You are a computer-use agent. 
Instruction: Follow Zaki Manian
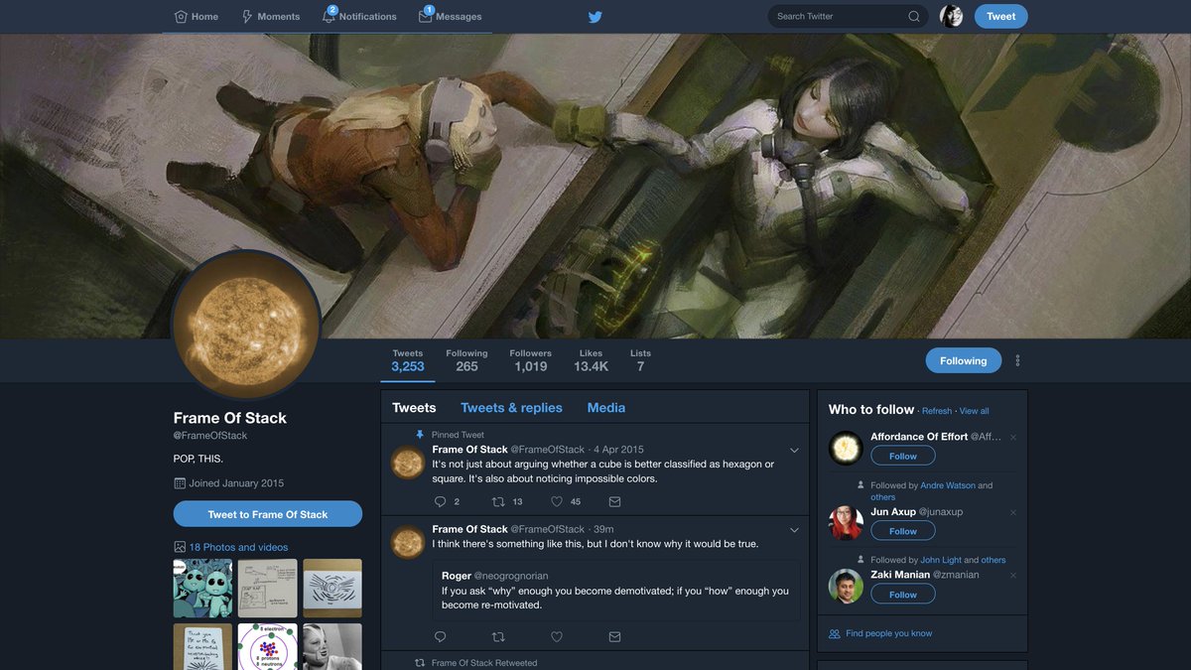[903, 595]
